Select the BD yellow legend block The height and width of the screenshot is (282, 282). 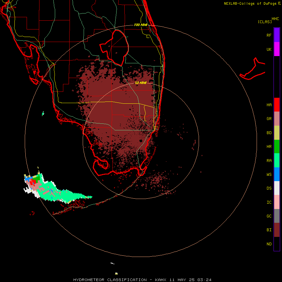click(x=277, y=133)
